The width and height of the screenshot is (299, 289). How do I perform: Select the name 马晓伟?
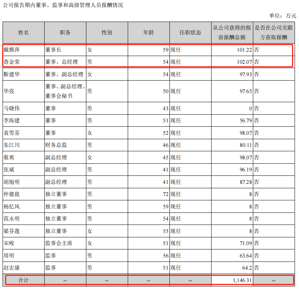(x=11, y=108)
